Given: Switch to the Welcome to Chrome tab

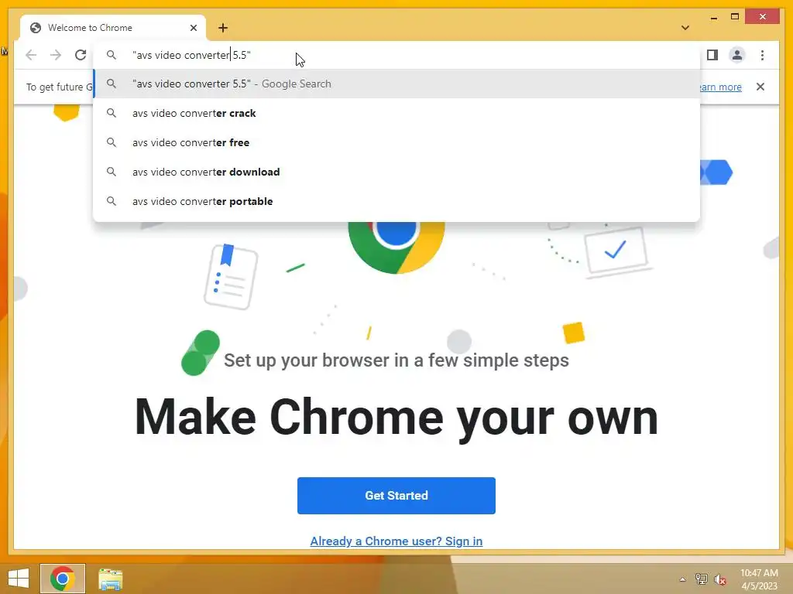Looking at the screenshot, I should 113,28.
